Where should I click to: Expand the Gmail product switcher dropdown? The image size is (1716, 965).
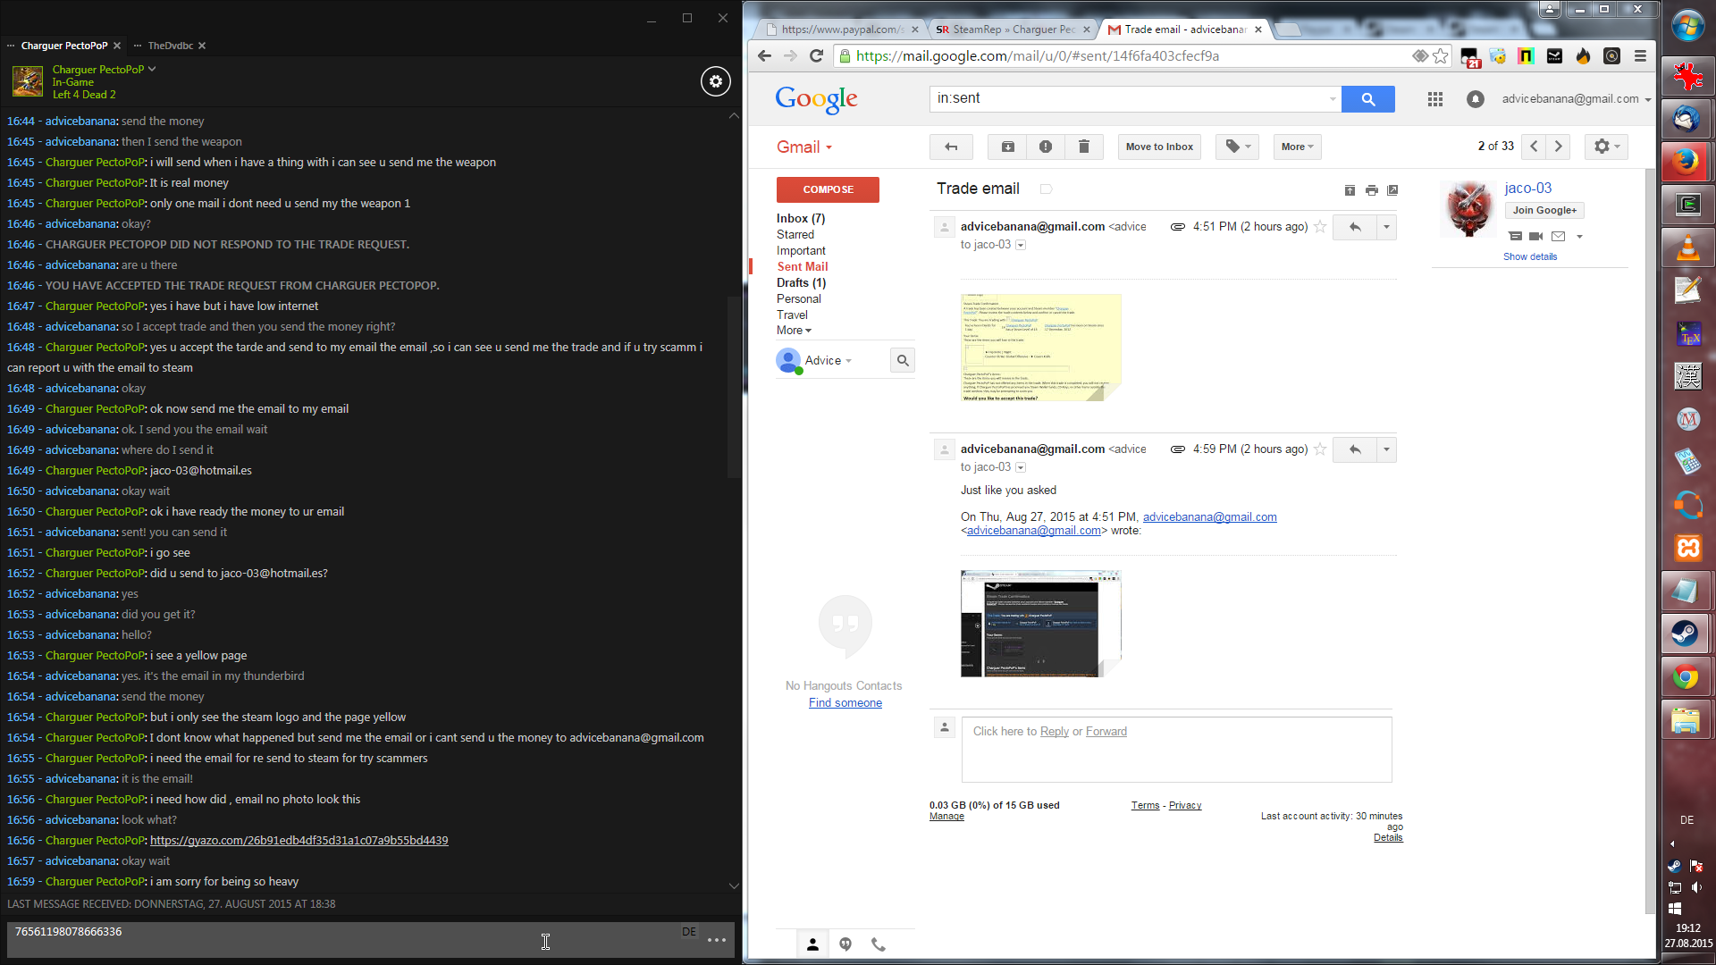pyautogui.click(x=804, y=147)
